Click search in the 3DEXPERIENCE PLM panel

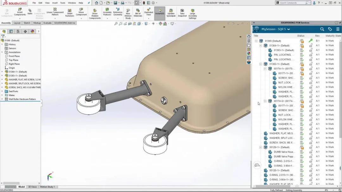pyautogui.click(x=322, y=29)
